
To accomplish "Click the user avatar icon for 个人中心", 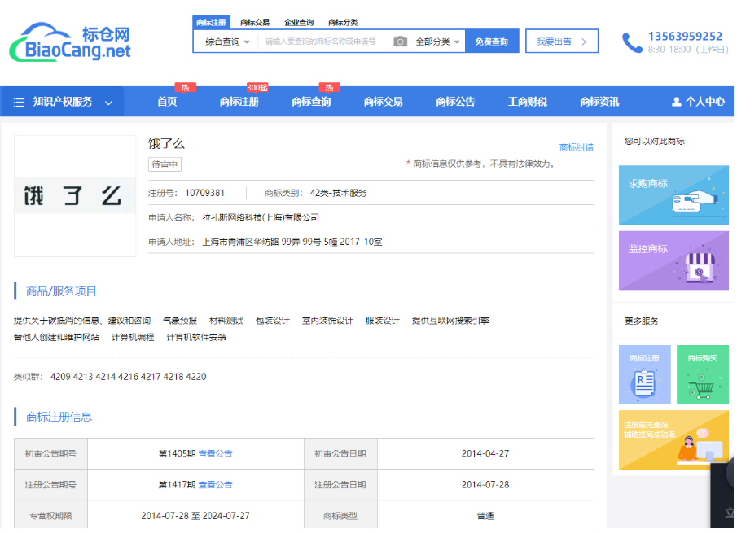I will (677, 102).
